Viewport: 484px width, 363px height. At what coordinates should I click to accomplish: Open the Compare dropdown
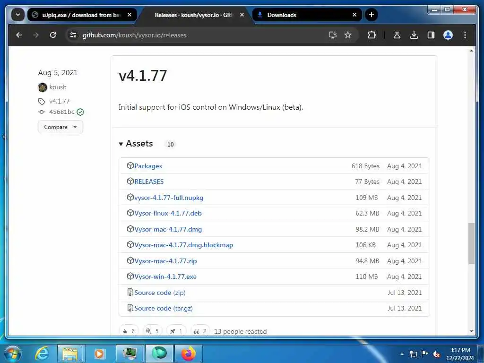tap(60, 127)
